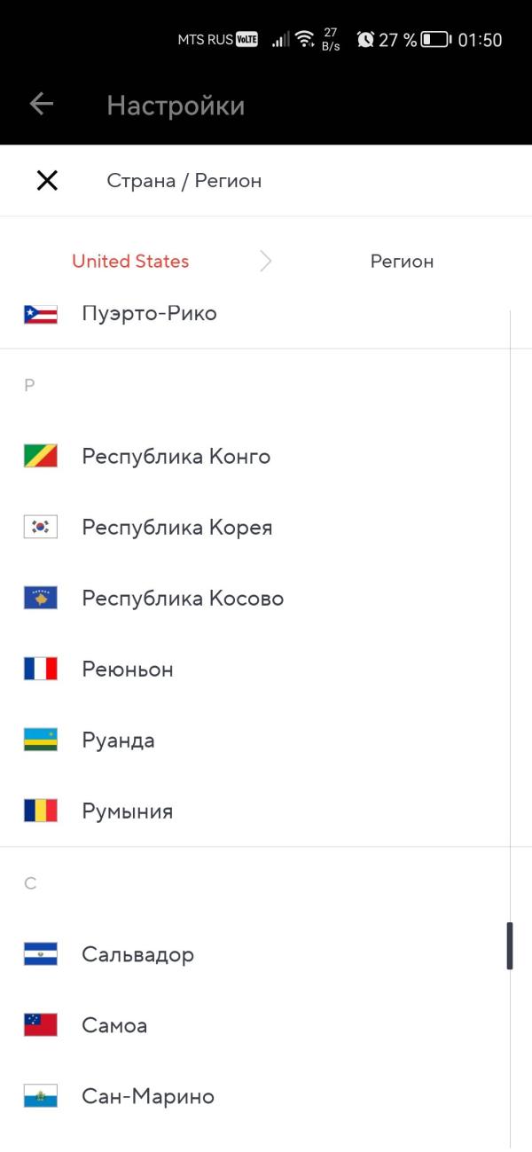Click the Rwanda flag icon
The width and height of the screenshot is (532, 1152).
(x=41, y=741)
